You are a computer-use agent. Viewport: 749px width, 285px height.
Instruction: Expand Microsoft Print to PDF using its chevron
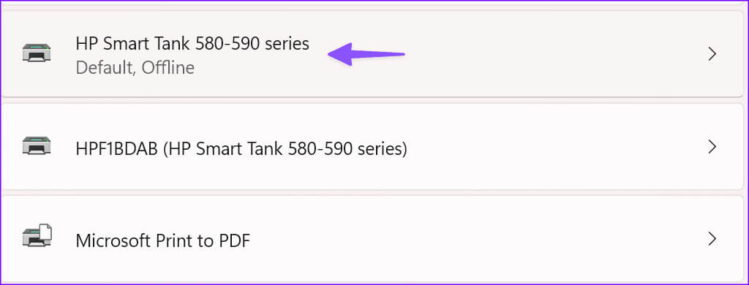tap(712, 238)
